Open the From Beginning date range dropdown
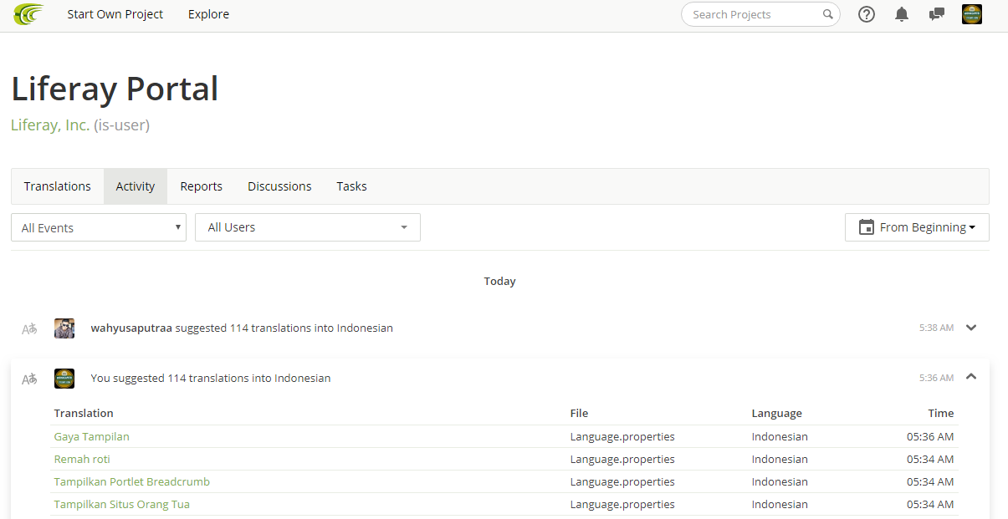Viewport: 1008px width, 519px height. (x=917, y=227)
